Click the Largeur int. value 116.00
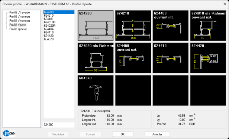This screenshot has width=229, height=139. pyautogui.click(x=109, y=120)
